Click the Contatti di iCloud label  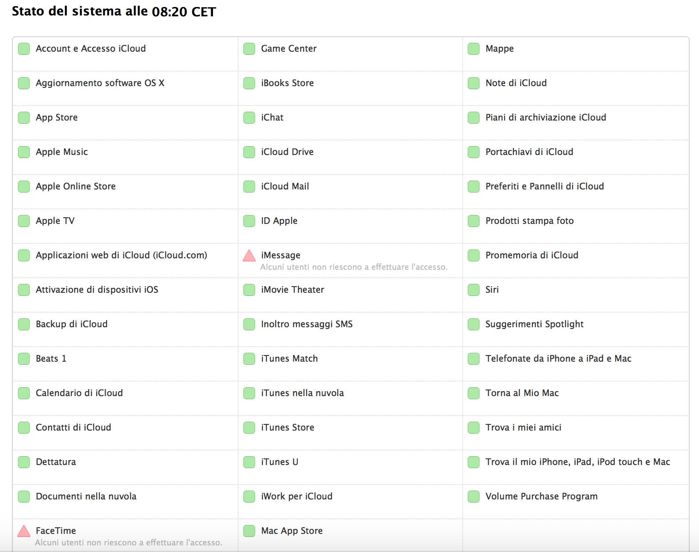pyautogui.click(x=73, y=427)
